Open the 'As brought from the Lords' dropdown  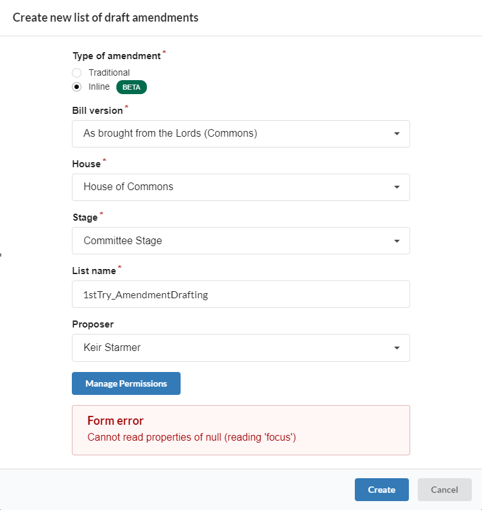pos(240,134)
